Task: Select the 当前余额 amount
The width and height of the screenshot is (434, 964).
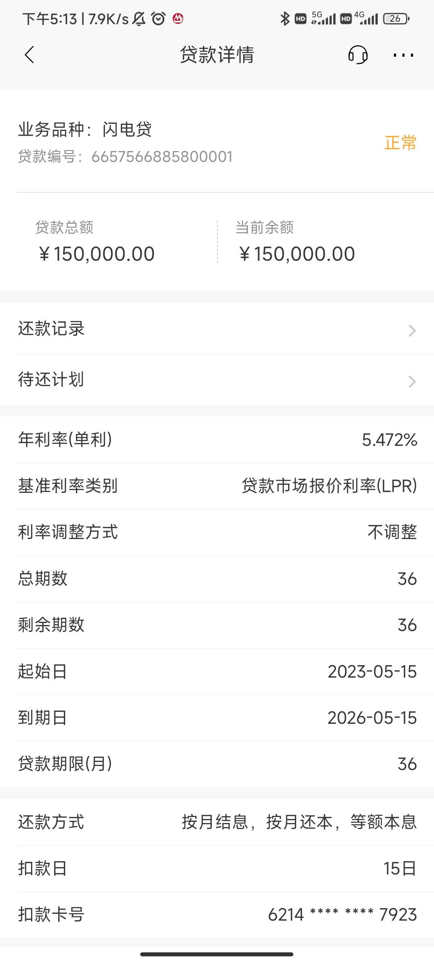Action: tap(297, 254)
